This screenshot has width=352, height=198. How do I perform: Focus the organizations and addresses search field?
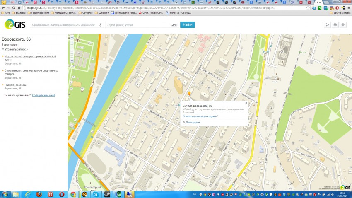point(64,25)
